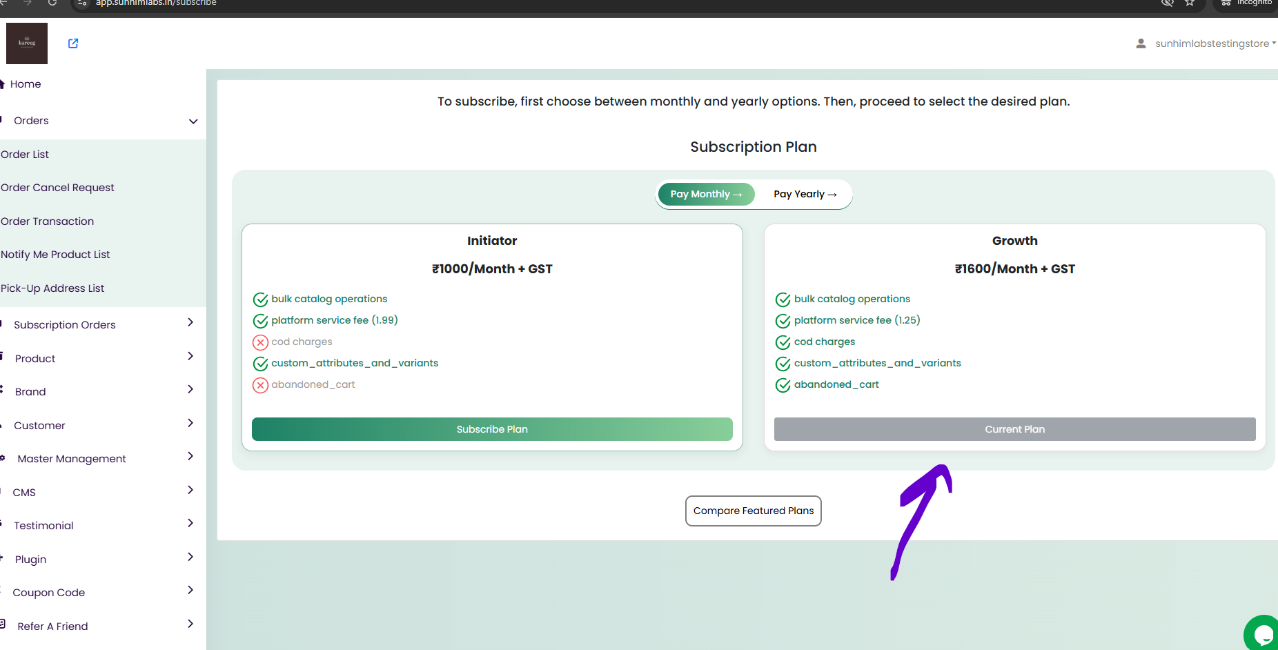Expand the Coupon Code chevron
Image resolution: width=1278 pixels, height=650 pixels.
(x=190, y=590)
